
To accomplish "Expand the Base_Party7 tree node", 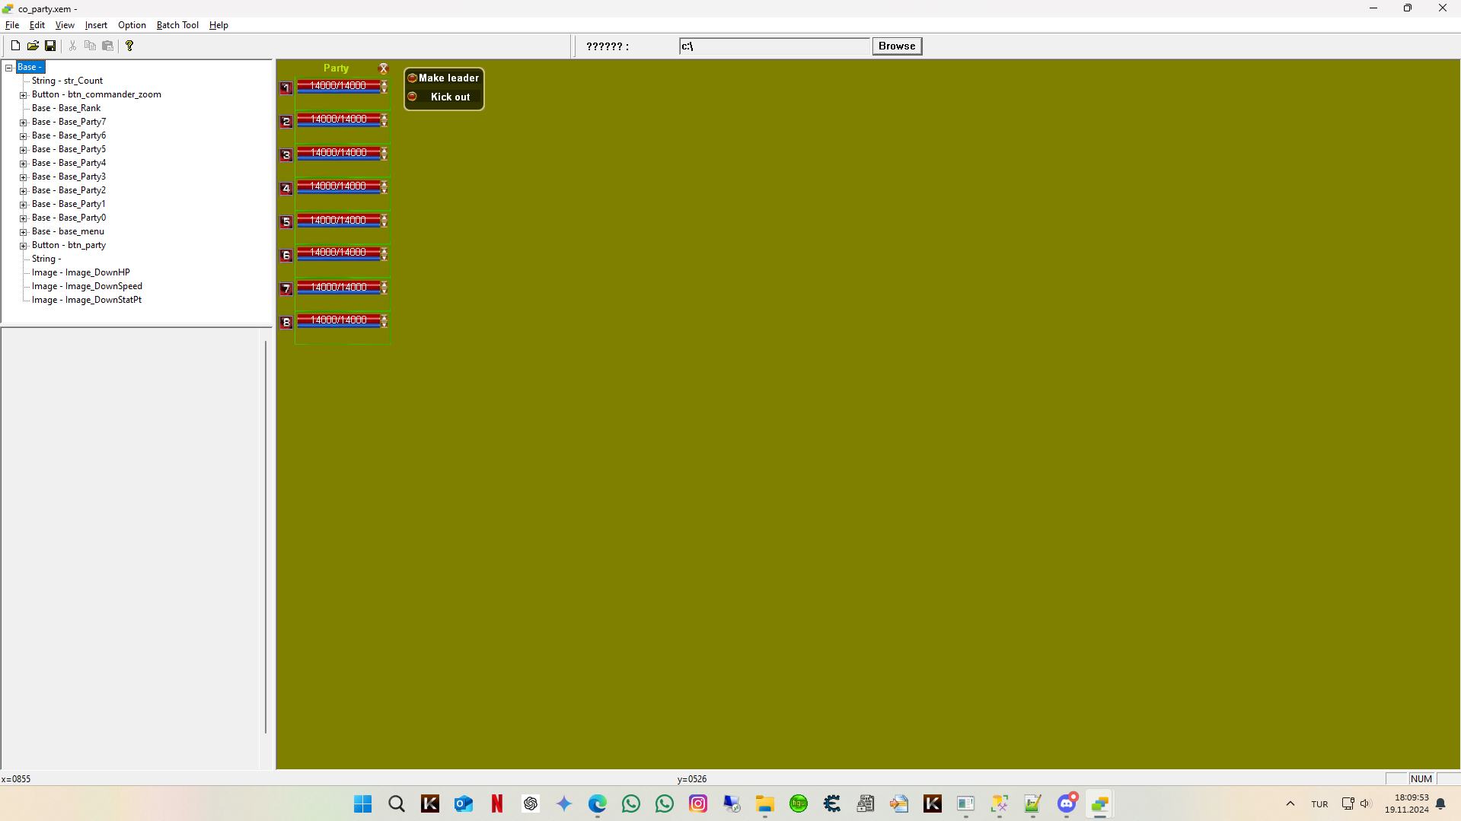I will click(x=23, y=122).
